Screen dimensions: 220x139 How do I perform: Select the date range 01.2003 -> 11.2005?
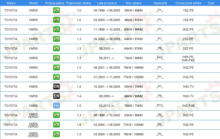pyautogui.click(x=107, y=77)
